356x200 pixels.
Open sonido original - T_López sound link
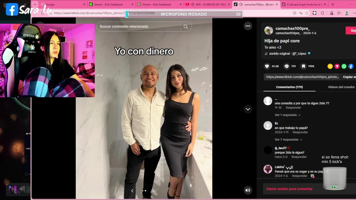point(290,54)
